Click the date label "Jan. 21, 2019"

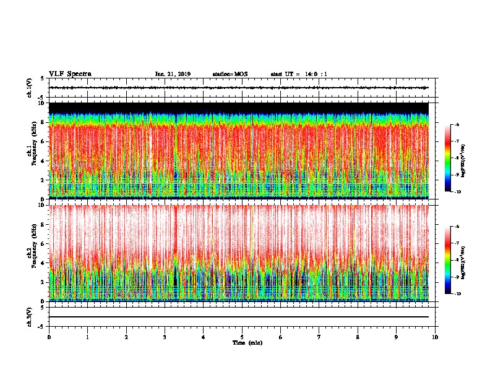click(x=173, y=74)
